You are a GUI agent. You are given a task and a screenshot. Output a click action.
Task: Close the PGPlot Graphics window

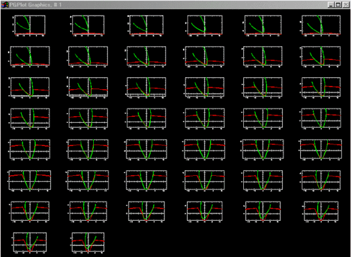pos(346,5)
